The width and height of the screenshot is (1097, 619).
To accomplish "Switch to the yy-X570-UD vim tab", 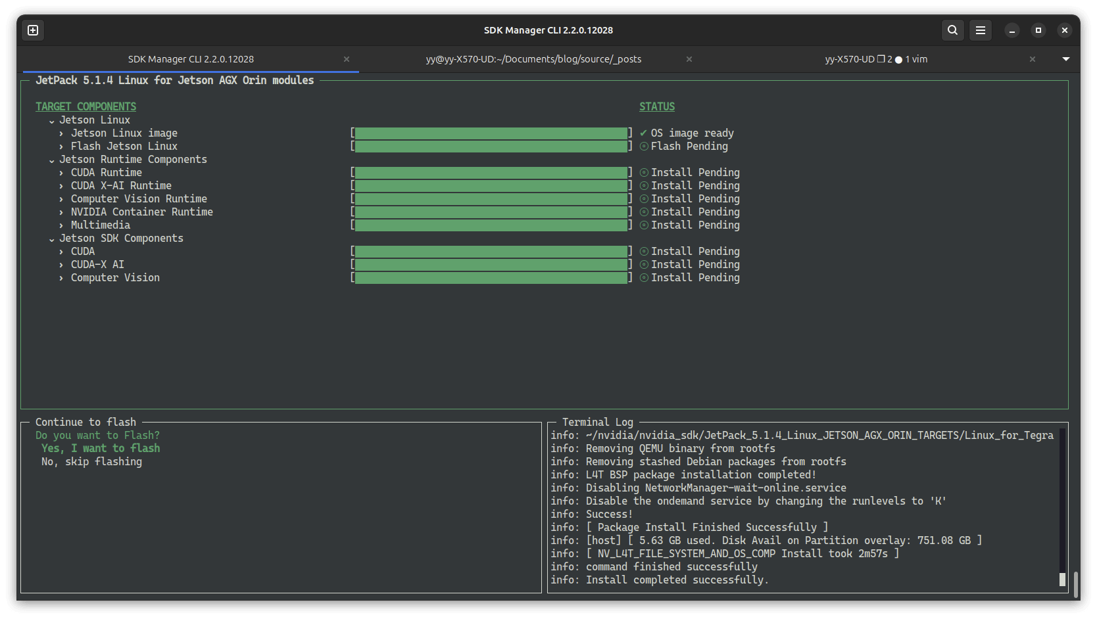I will pyautogui.click(x=876, y=59).
